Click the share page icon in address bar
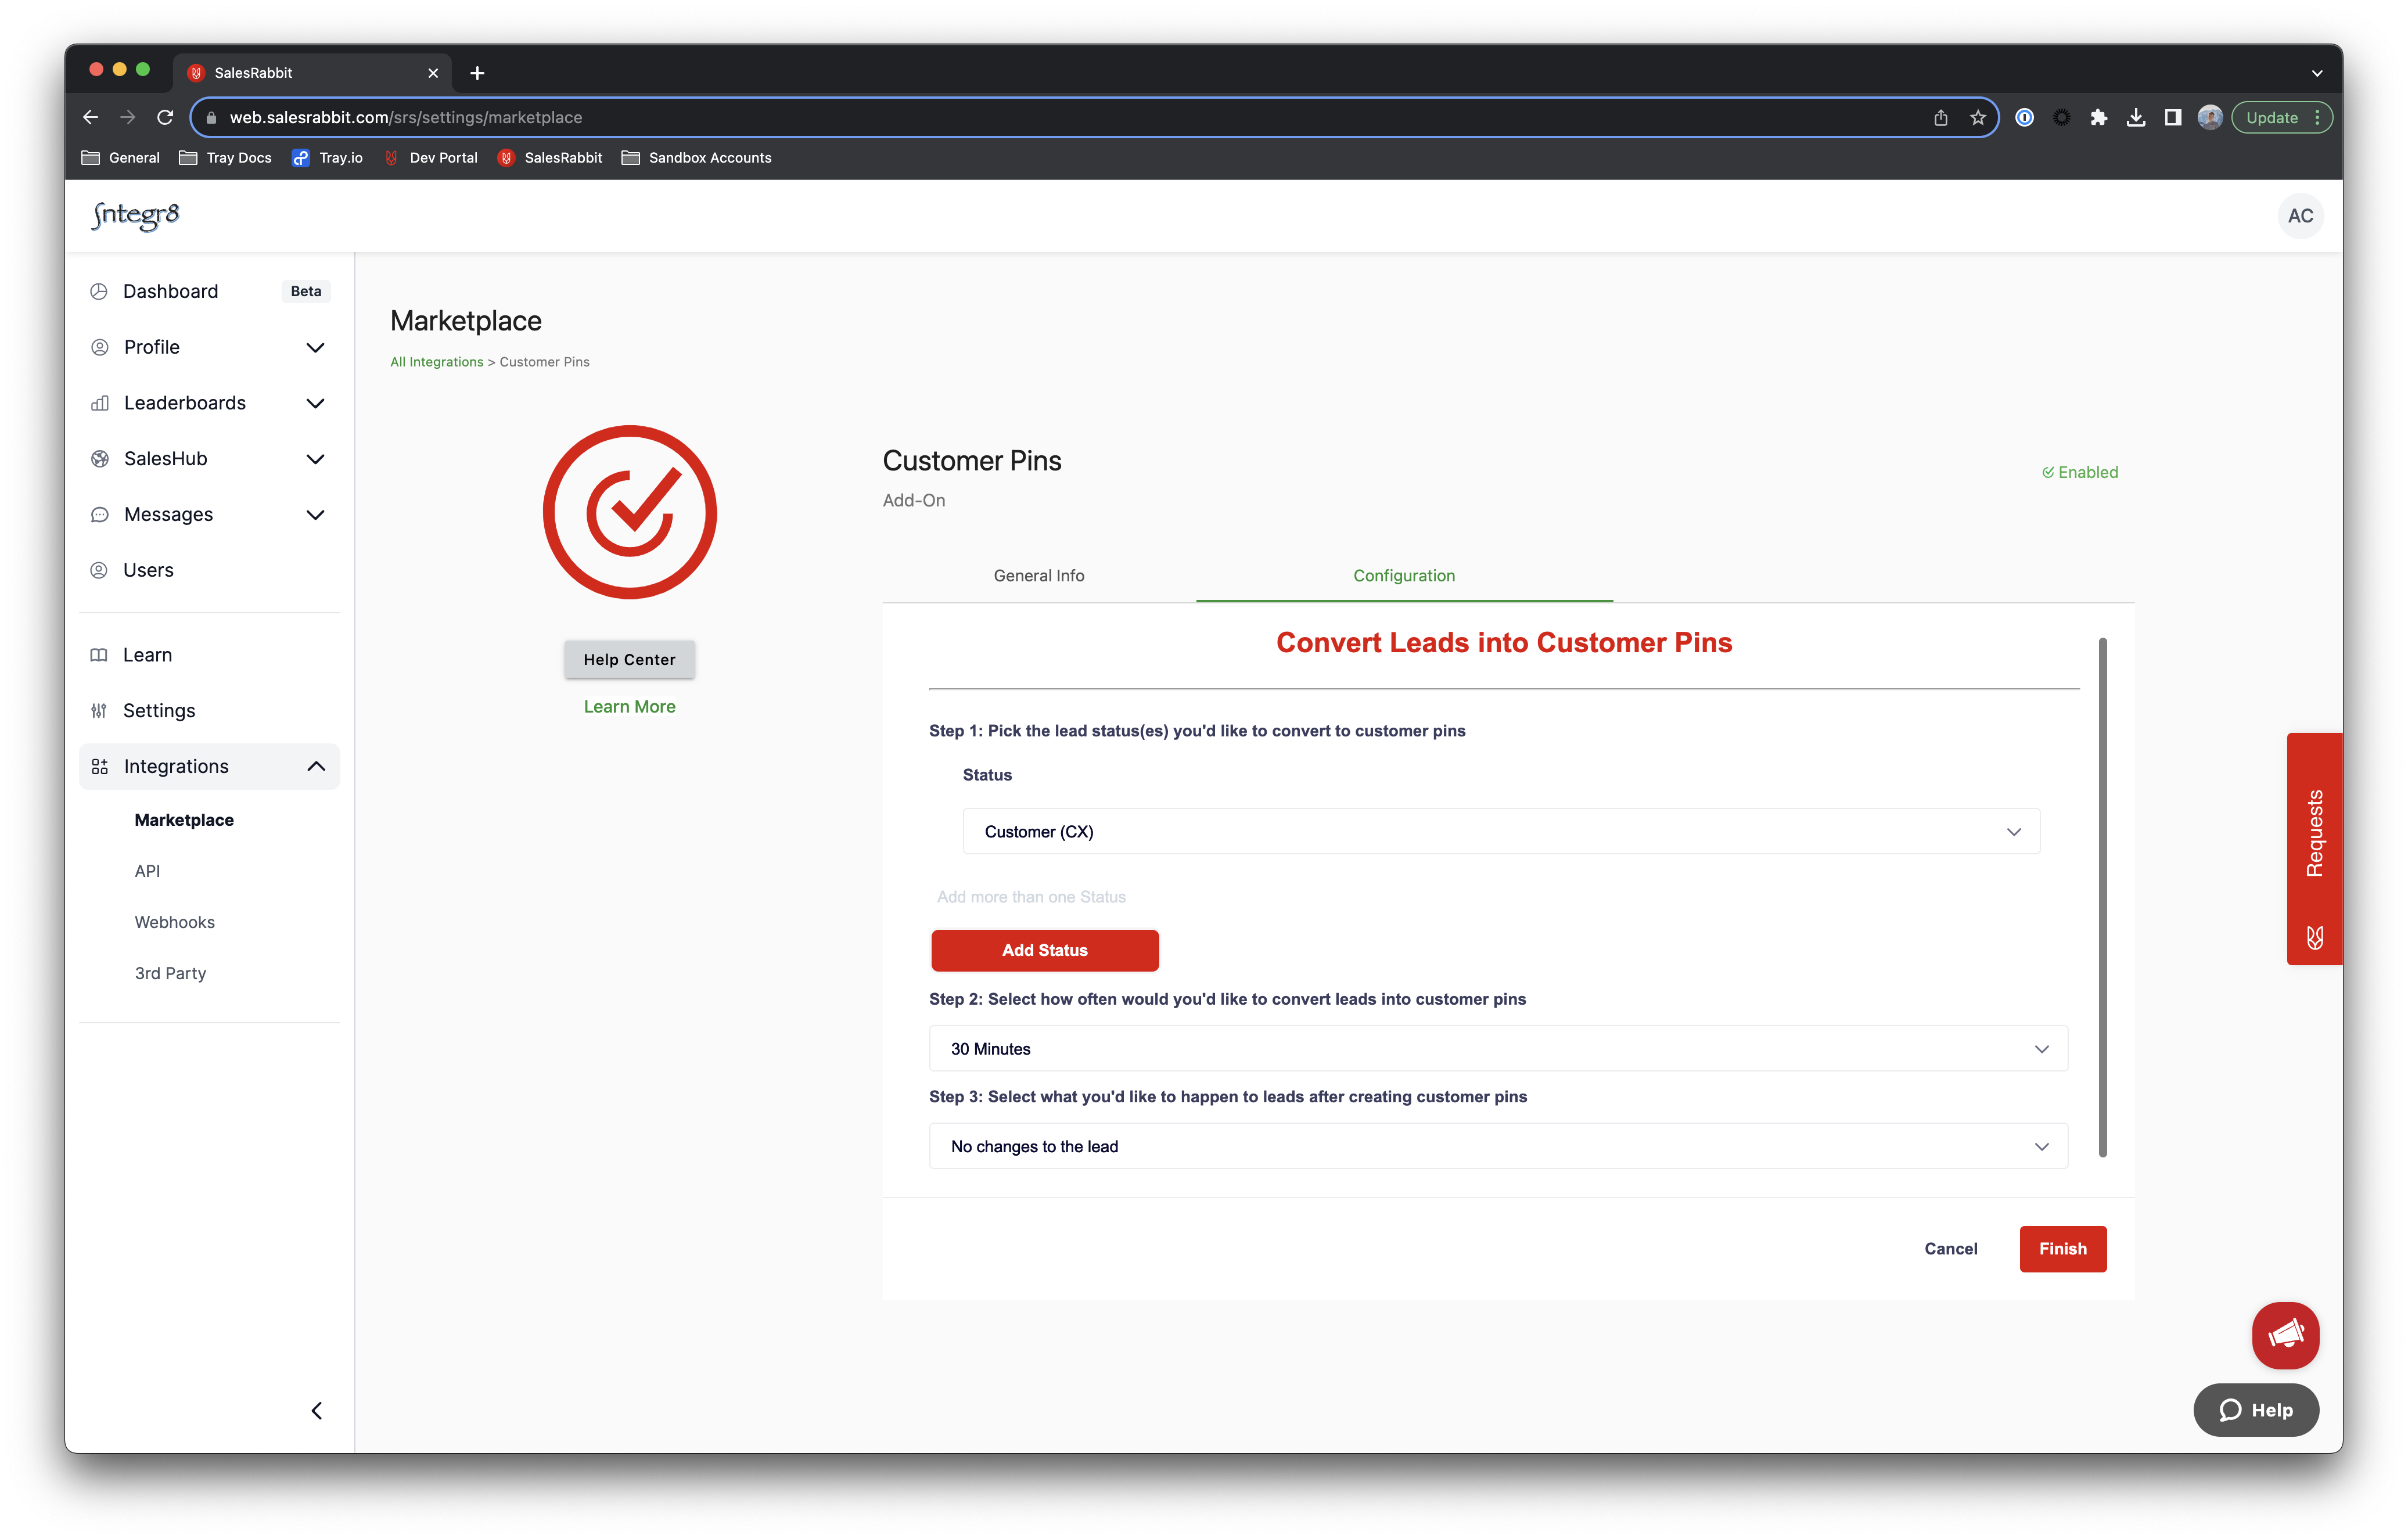Viewport: 2408px width, 1539px height. click(1940, 117)
